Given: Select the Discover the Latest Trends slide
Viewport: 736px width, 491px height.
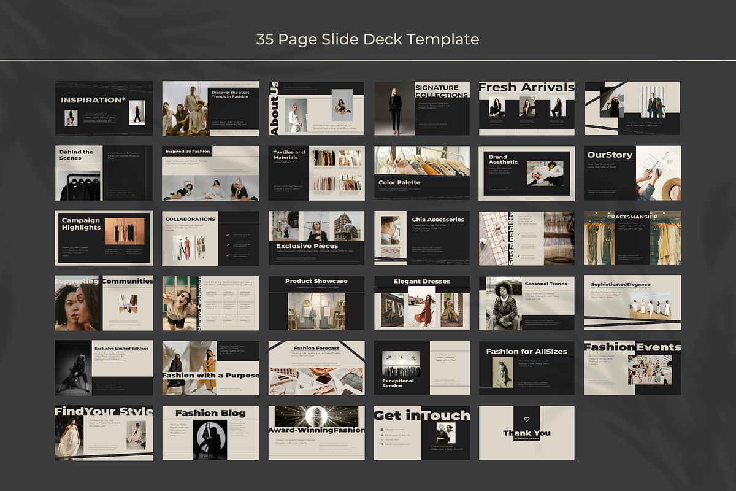Looking at the screenshot, I should click(x=210, y=109).
